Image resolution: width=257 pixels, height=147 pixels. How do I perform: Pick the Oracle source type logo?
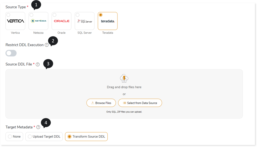(61, 21)
